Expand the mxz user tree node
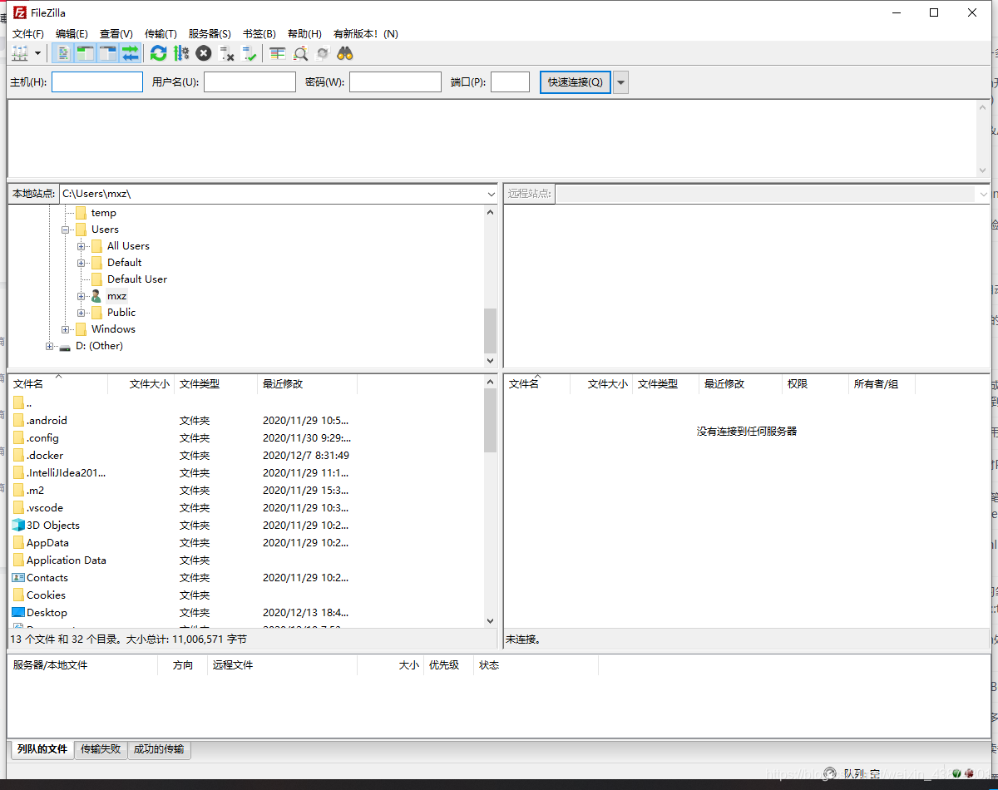This screenshot has width=998, height=790. [82, 296]
